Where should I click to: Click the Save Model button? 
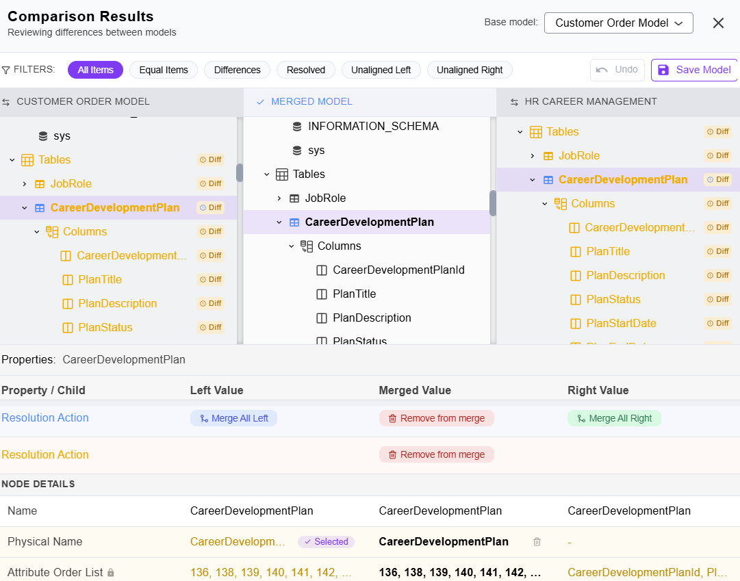[x=694, y=70]
